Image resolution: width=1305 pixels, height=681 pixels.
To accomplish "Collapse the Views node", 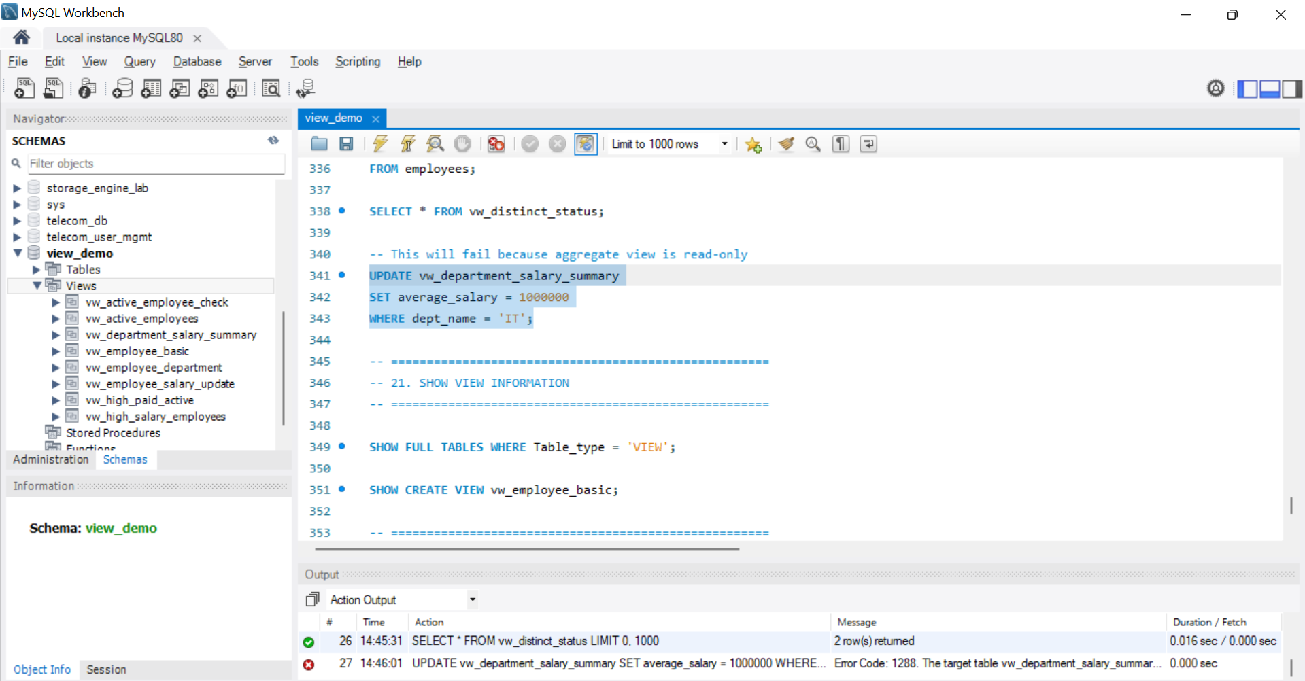I will [x=37, y=285].
